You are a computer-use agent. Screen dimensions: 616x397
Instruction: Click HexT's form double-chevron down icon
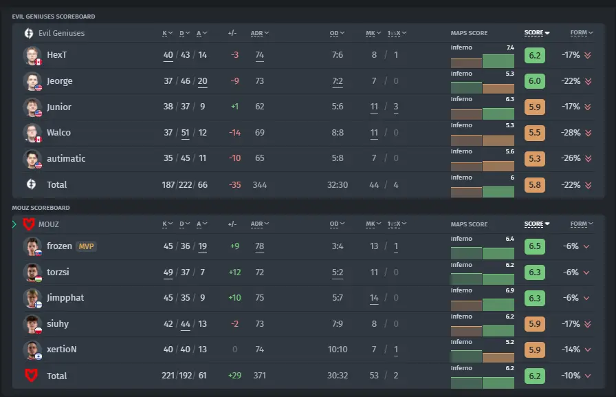[588, 56]
